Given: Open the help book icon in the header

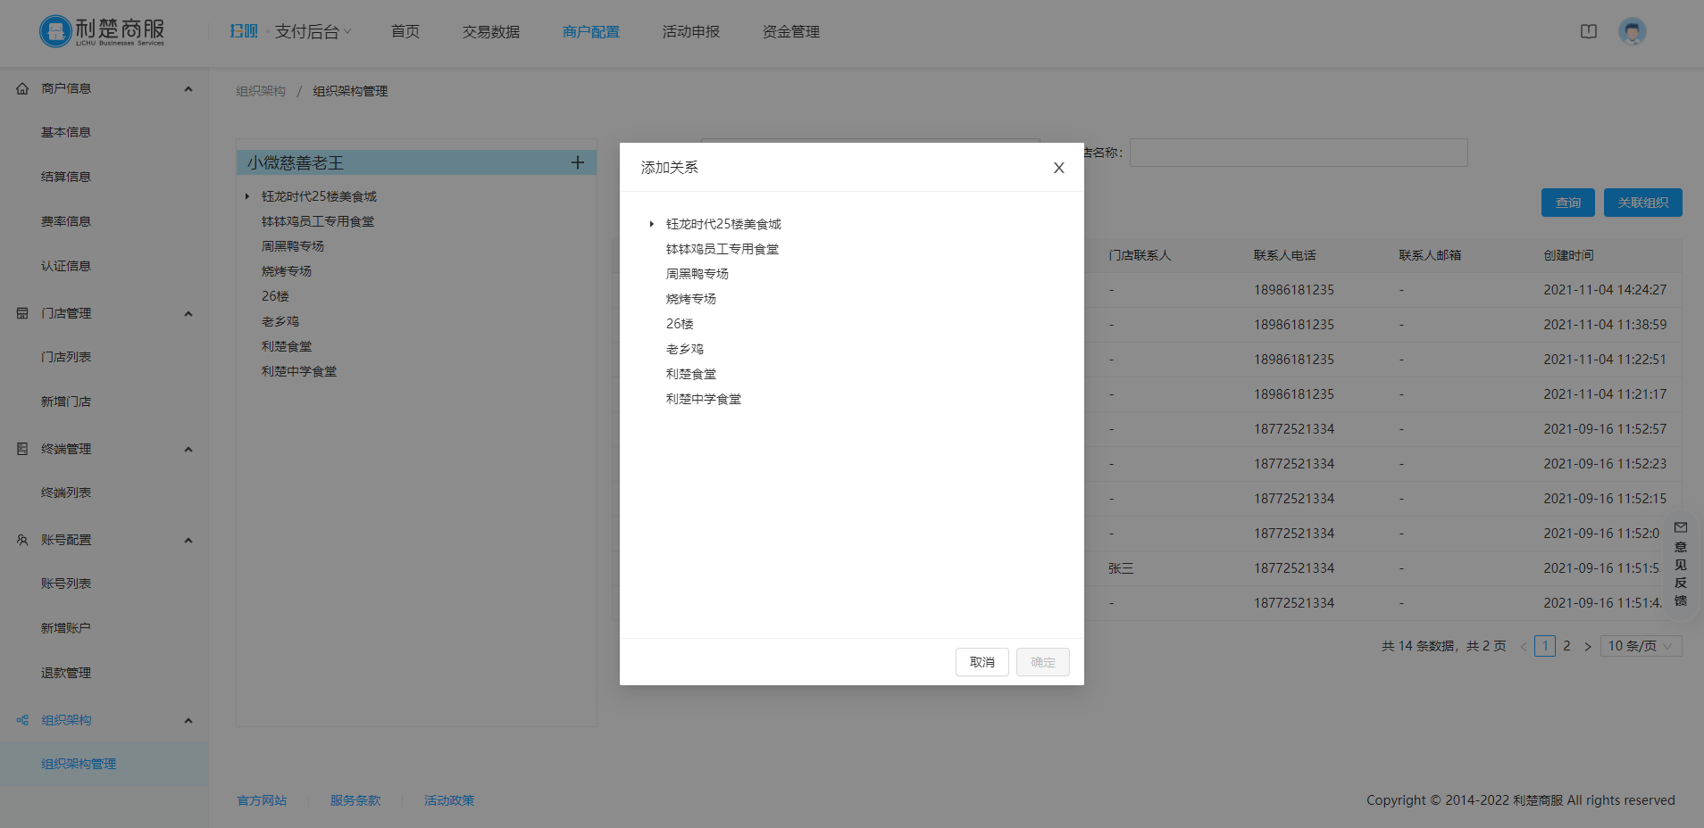Looking at the screenshot, I should tap(1589, 32).
